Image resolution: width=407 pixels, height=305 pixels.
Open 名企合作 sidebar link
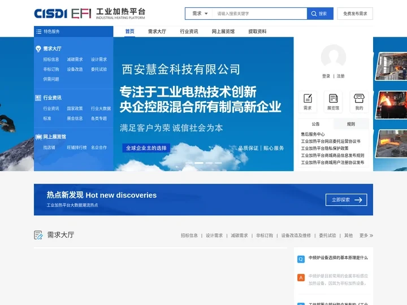pos(98,147)
